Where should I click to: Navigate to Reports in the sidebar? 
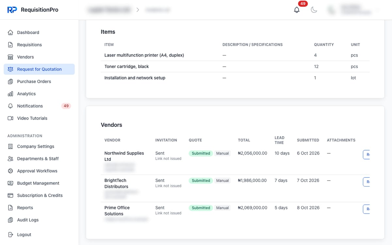[x=39, y=208]
